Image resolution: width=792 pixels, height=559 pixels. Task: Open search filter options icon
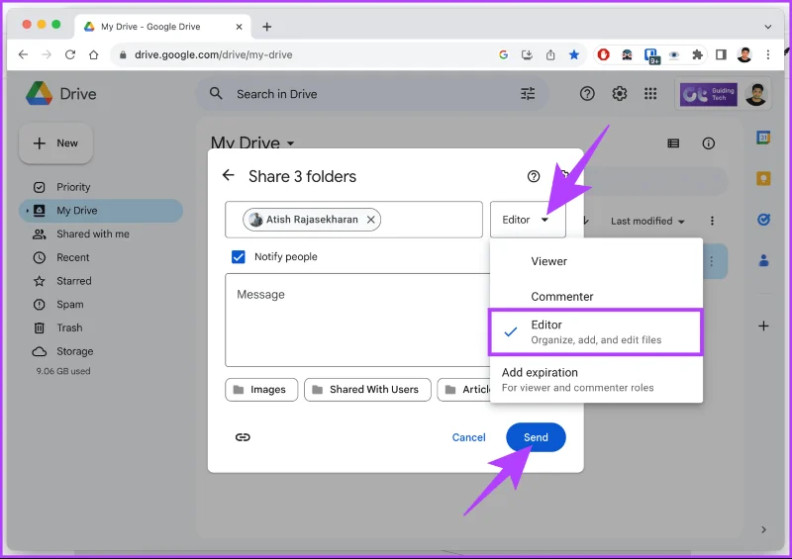[528, 93]
